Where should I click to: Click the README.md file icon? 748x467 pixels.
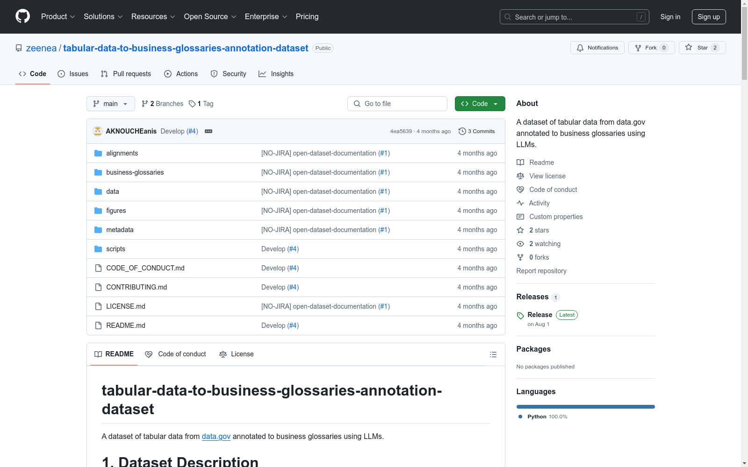click(98, 325)
